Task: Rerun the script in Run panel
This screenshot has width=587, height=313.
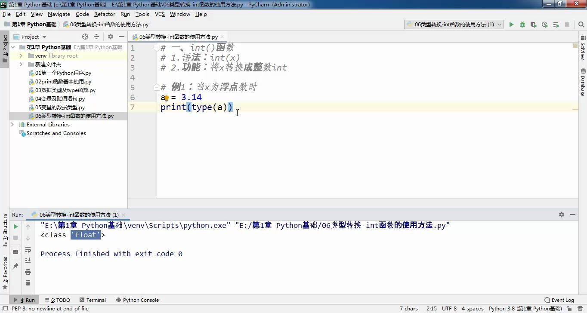Action: pyautogui.click(x=15, y=226)
